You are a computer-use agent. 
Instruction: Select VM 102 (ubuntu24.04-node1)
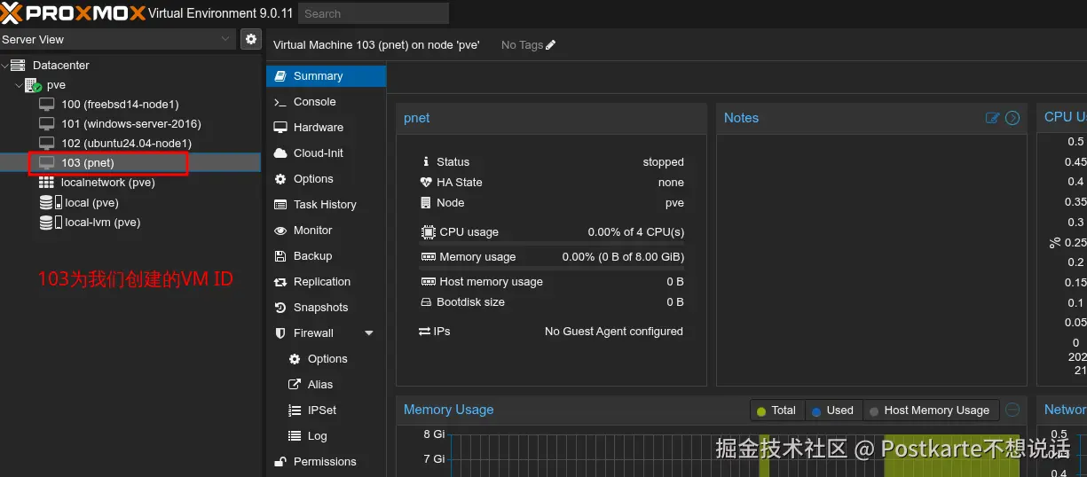click(125, 144)
